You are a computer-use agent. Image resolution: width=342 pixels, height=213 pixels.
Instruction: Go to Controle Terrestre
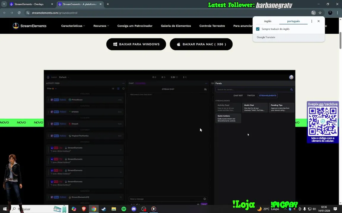click(x=212, y=26)
